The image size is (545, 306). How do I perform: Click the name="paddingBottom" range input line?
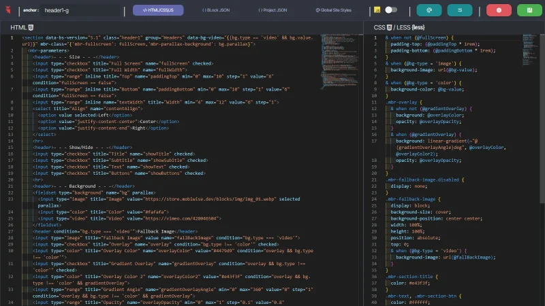pyautogui.click(x=161, y=92)
